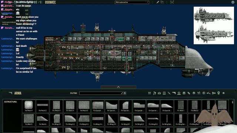
Task: Select the lightbulb-shaped category icon
Action: [218, 93]
